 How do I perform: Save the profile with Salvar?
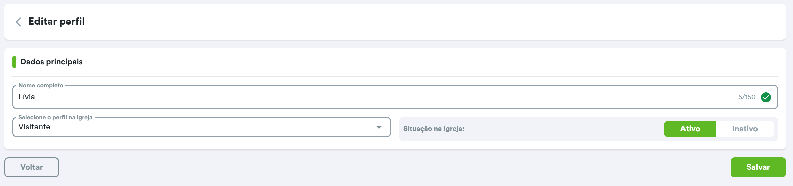pyautogui.click(x=758, y=167)
